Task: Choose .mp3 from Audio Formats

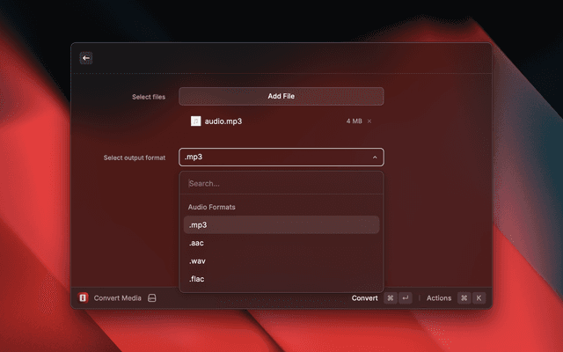Action: [281, 225]
